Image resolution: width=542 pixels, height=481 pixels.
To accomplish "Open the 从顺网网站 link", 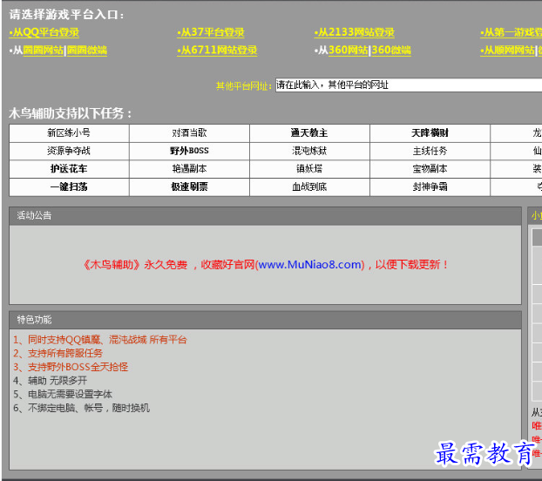I will (x=507, y=51).
